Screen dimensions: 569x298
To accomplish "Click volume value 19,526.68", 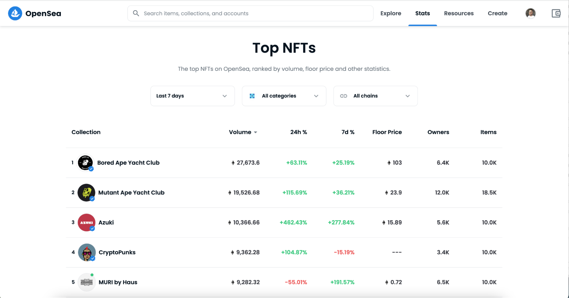I will coord(247,193).
